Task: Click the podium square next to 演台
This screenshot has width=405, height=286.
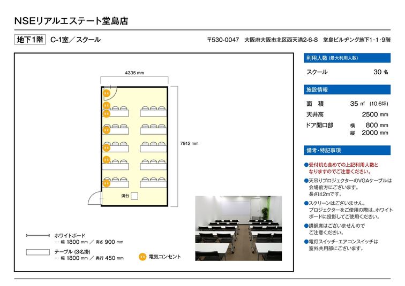Action: (x=134, y=196)
